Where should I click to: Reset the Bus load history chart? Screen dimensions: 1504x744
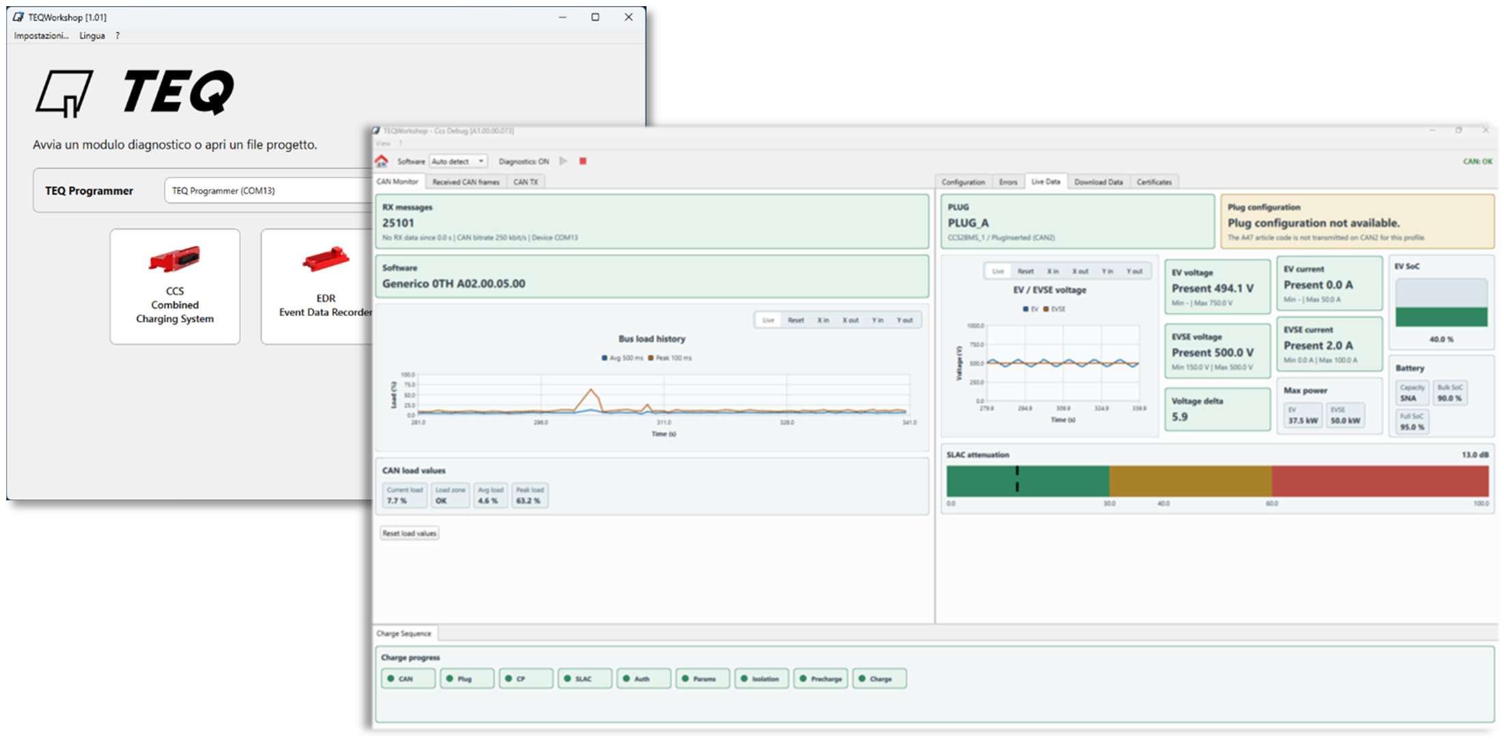click(x=796, y=320)
